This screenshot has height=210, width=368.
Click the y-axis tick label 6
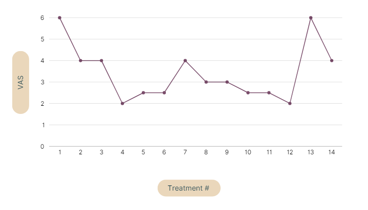pyautogui.click(x=42, y=18)
